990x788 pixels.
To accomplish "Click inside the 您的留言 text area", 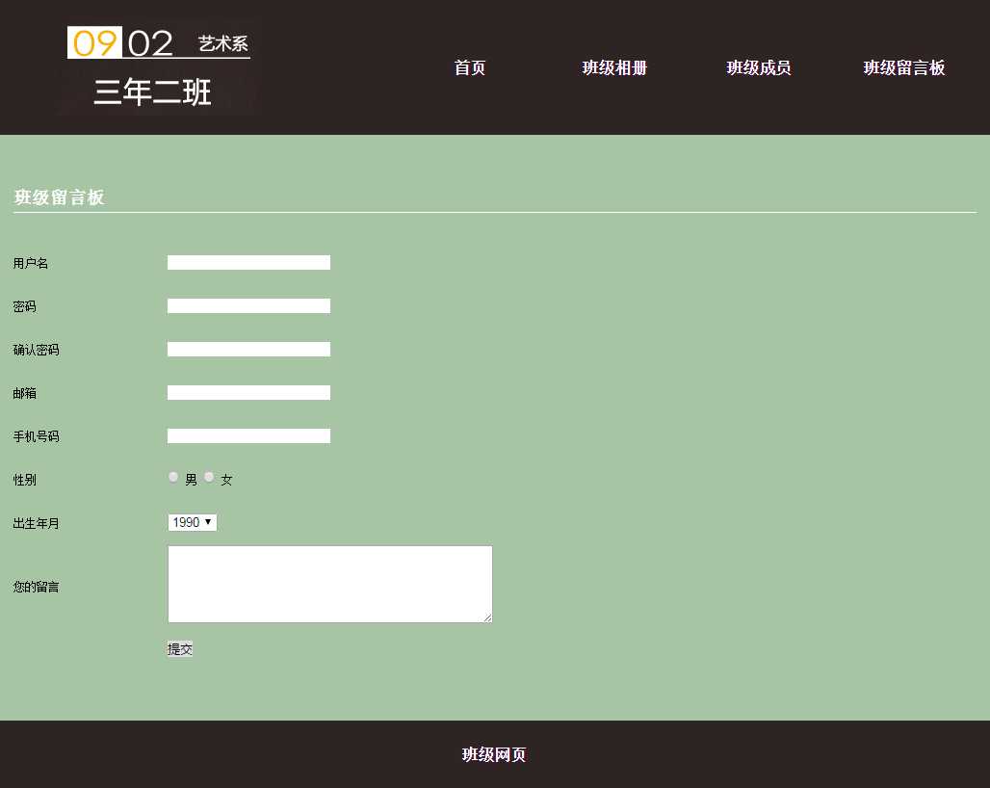I will 329,584.
